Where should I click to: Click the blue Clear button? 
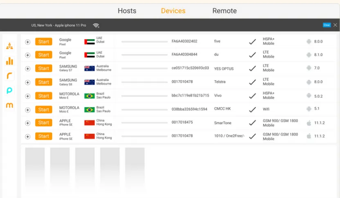[326, 25]
